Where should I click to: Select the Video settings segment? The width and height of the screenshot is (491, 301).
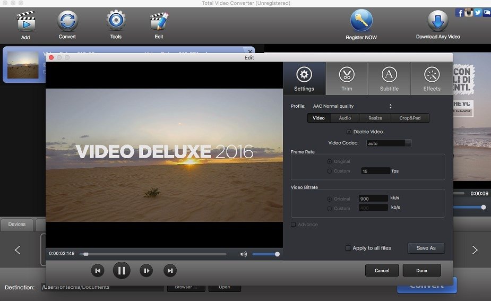point(318,118)
